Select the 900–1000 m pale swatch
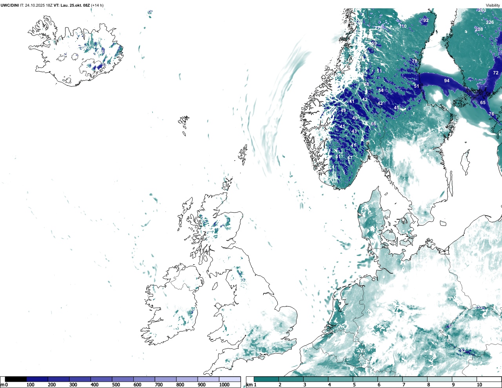Screen dimensions: 502x388 (208, 379)
